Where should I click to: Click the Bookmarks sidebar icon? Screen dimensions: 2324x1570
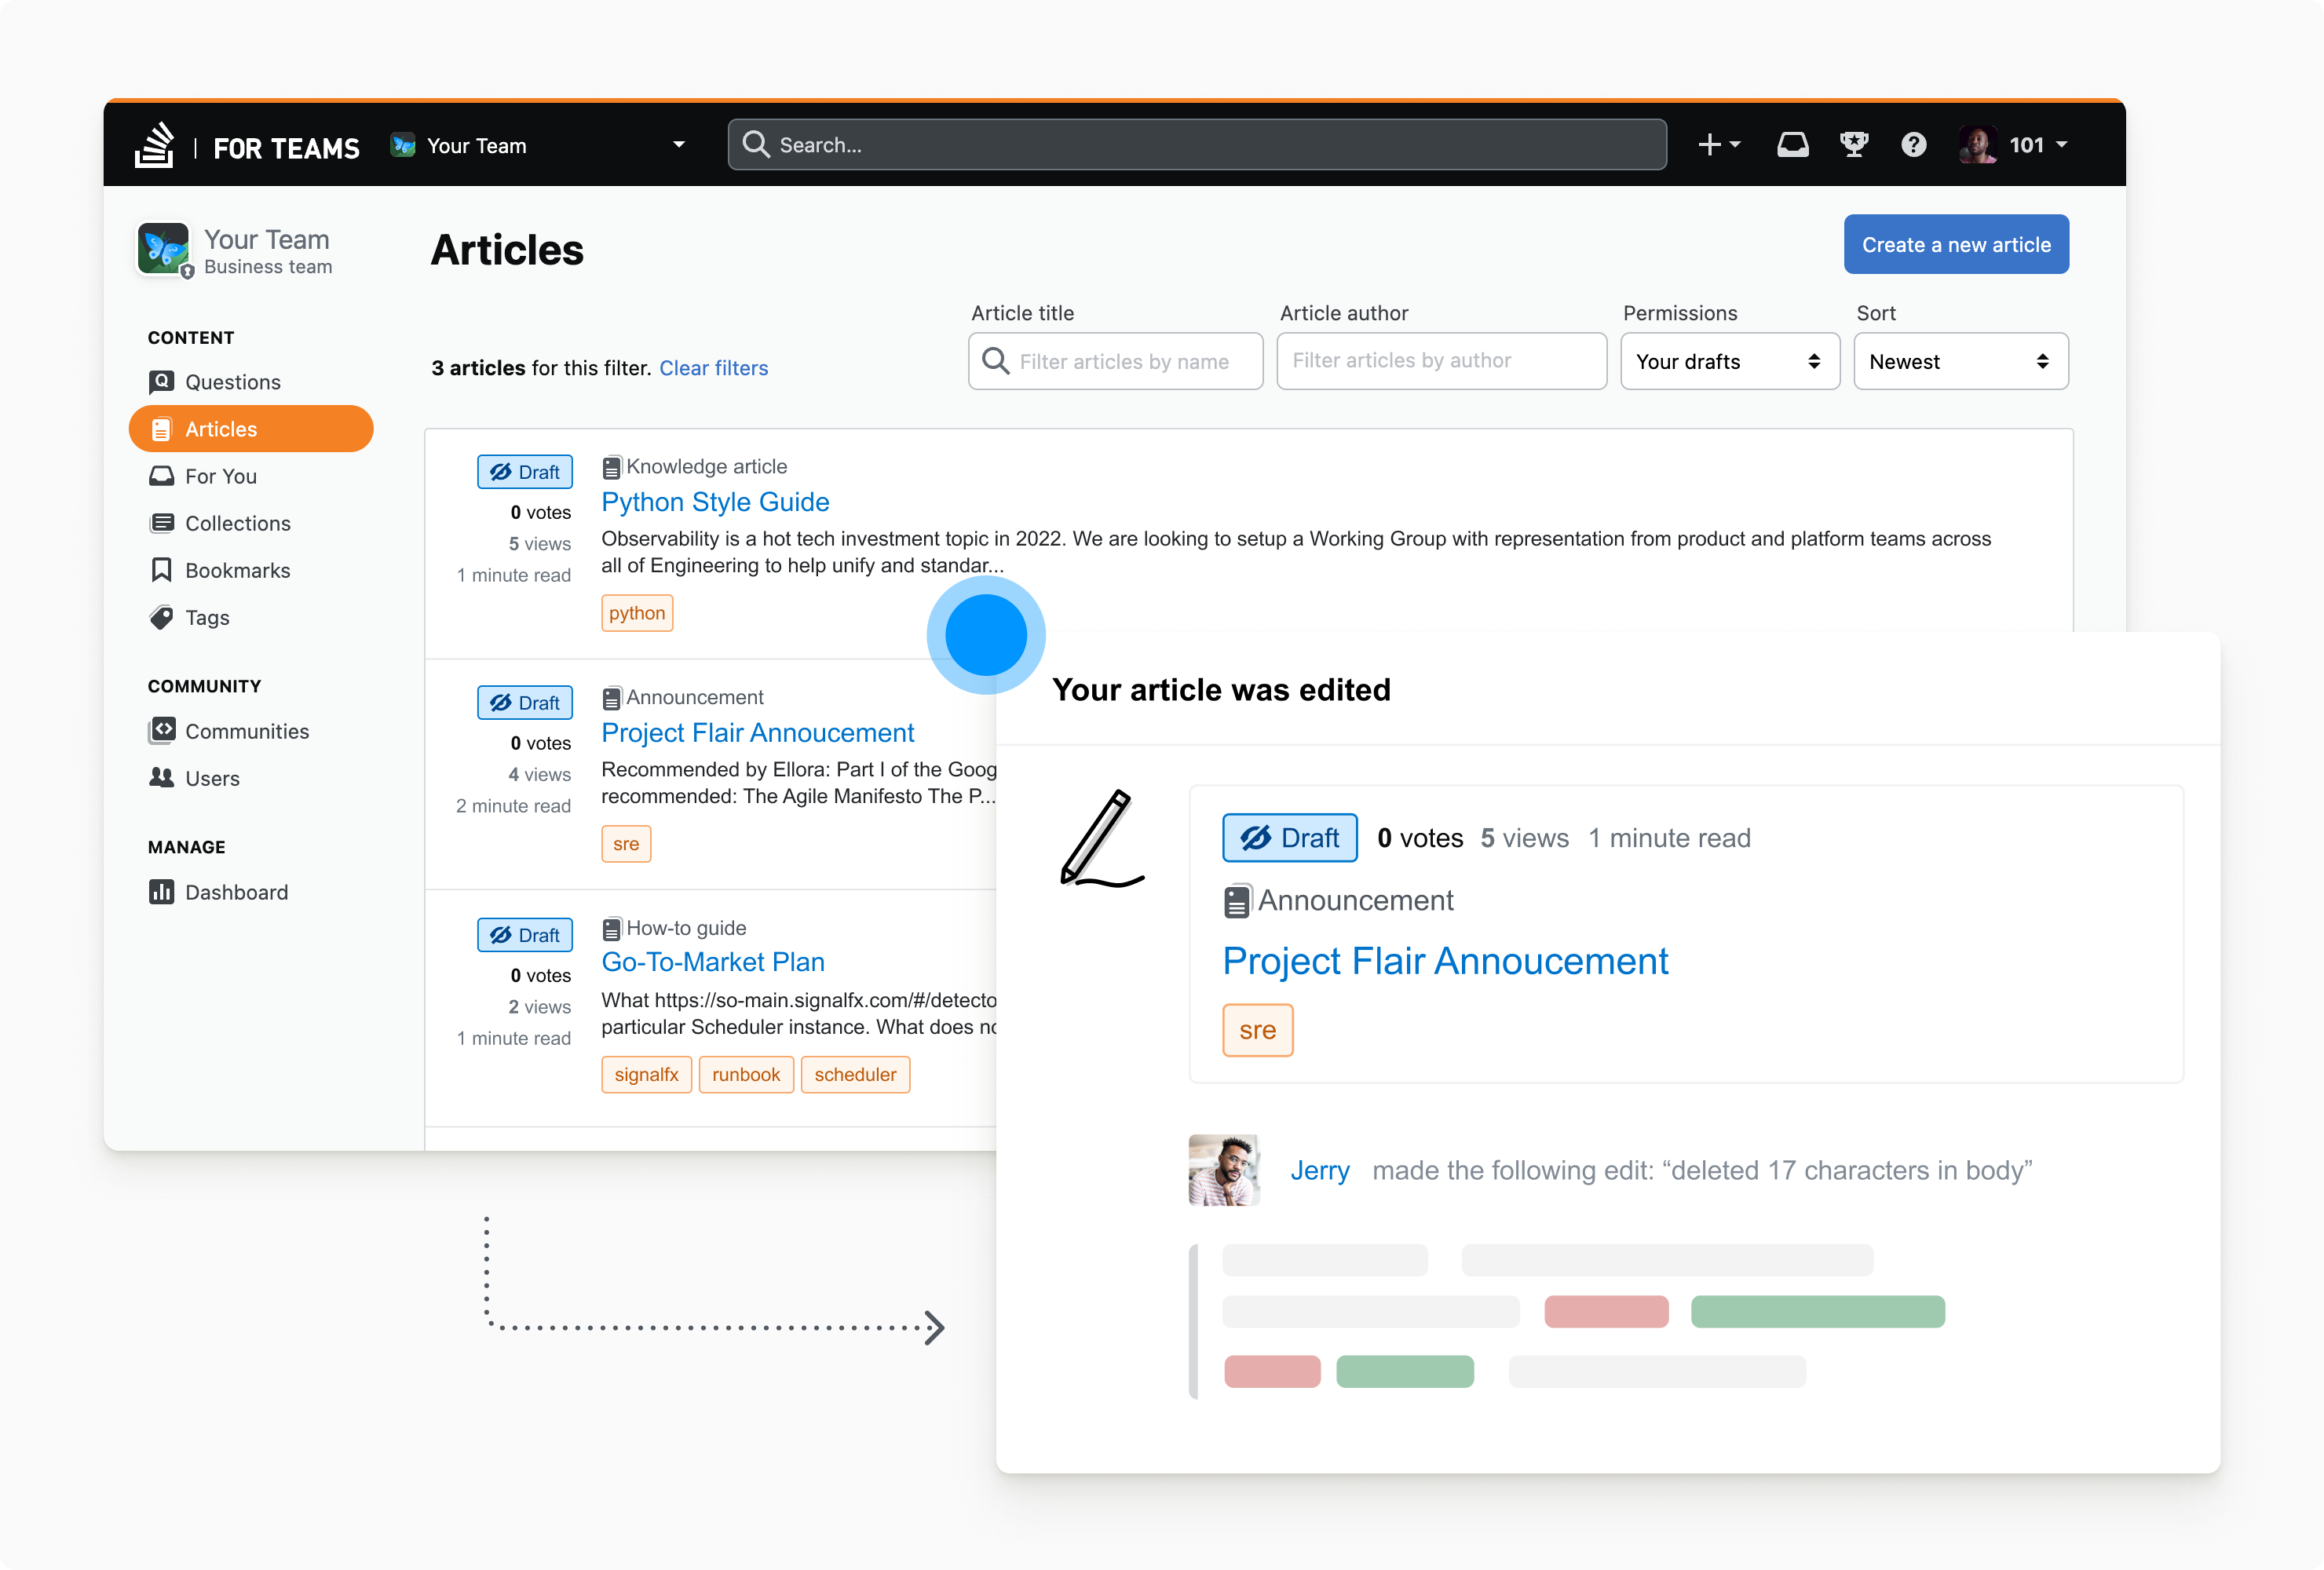click(x=161, y=570)
